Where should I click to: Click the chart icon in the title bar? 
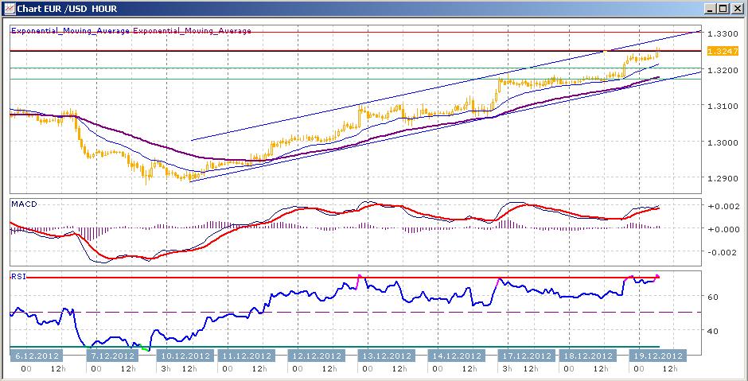point(9,9)
